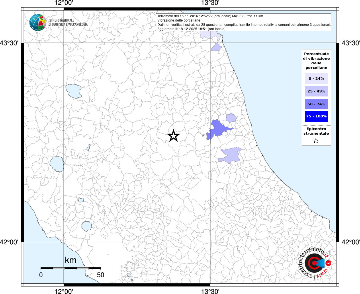
Task: Click the right 43°30' latitude label
Action: tap(351, 43)
